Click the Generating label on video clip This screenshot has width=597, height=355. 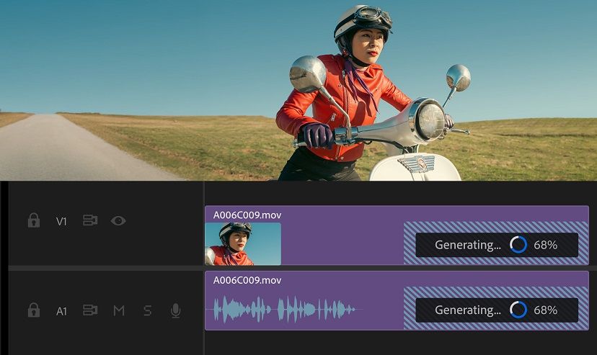pyautogui.click(x=467, y=245)
